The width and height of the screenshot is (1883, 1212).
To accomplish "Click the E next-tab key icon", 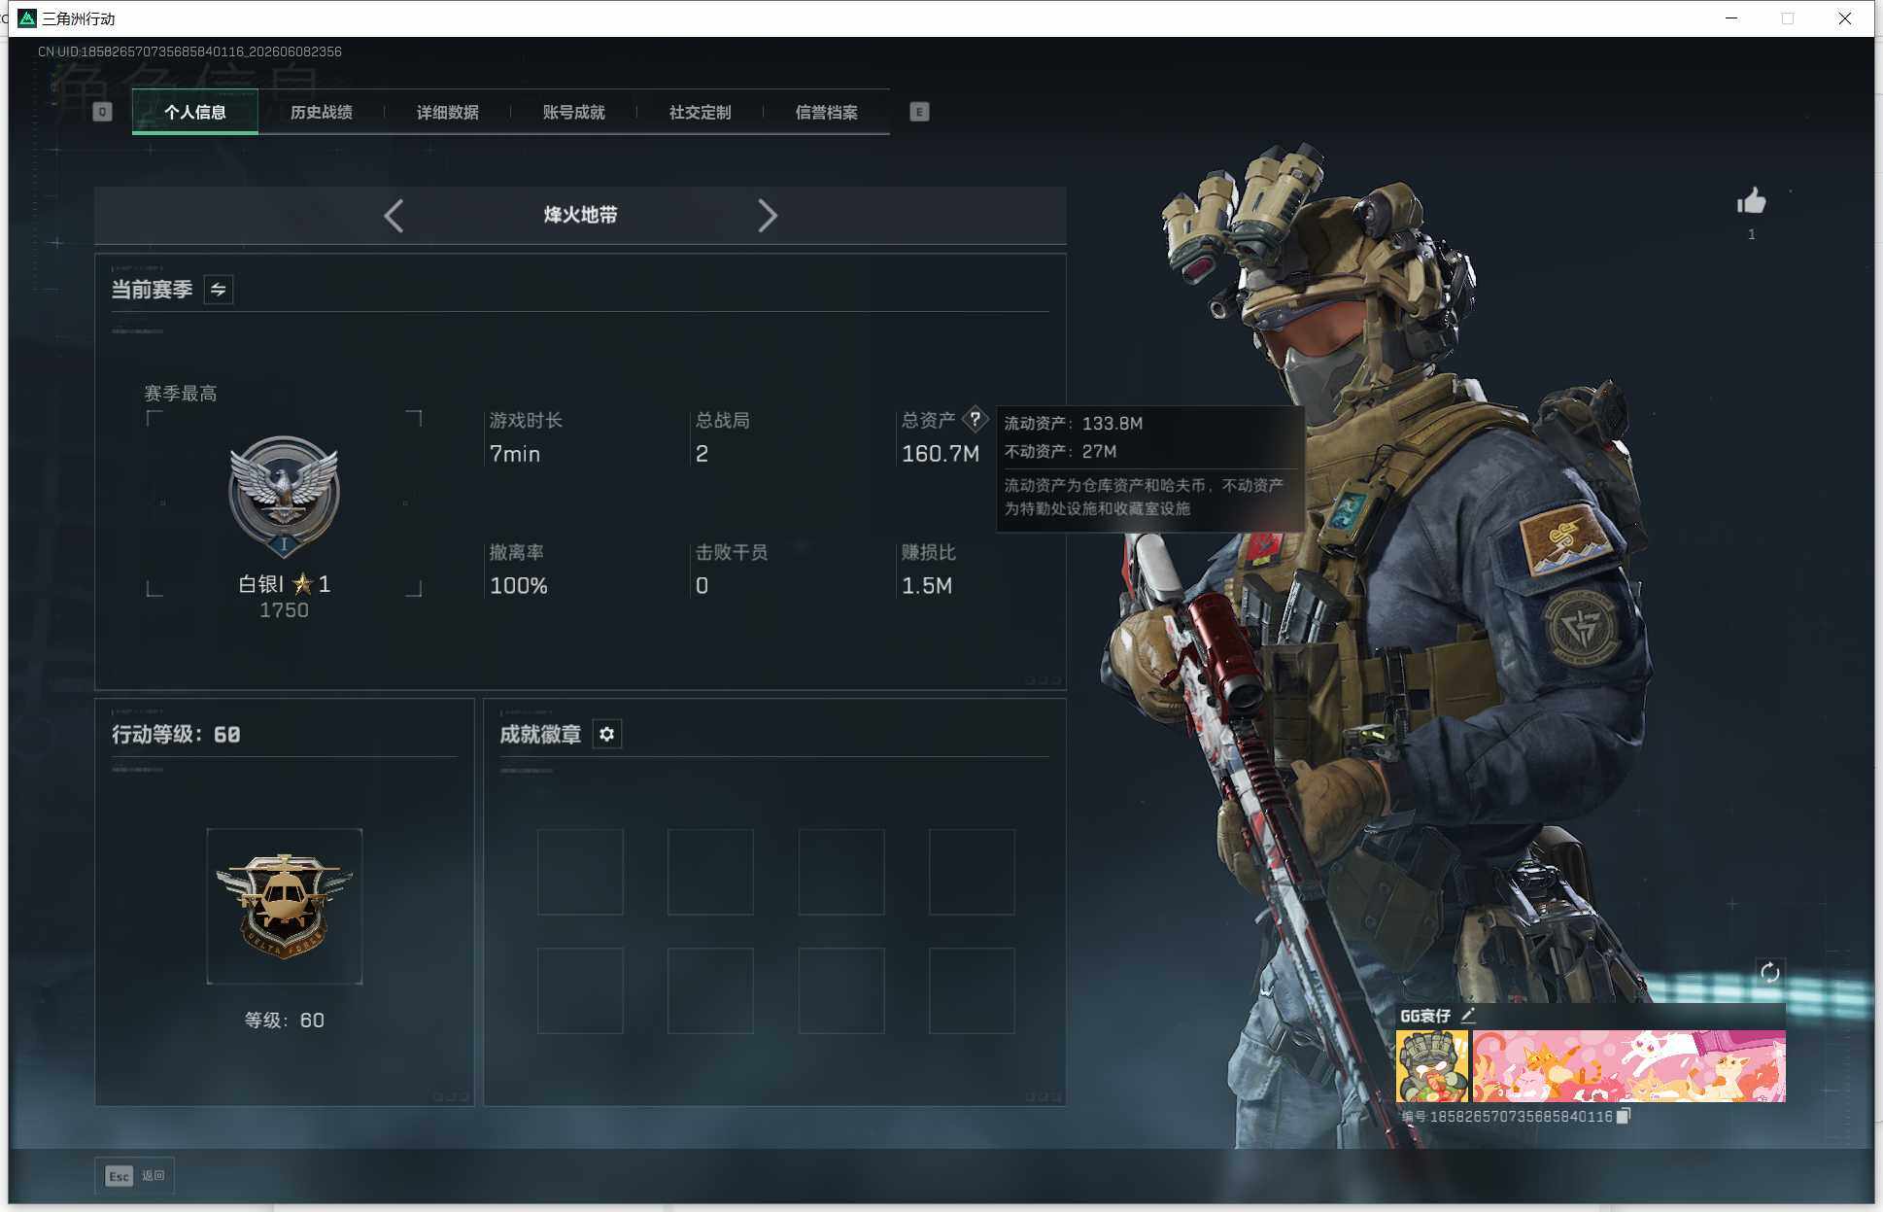I will pyautogui.click(x=919, y=112).
